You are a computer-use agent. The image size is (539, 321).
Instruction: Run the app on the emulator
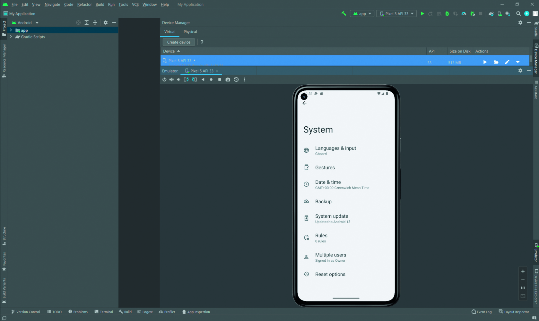point(422,13)
